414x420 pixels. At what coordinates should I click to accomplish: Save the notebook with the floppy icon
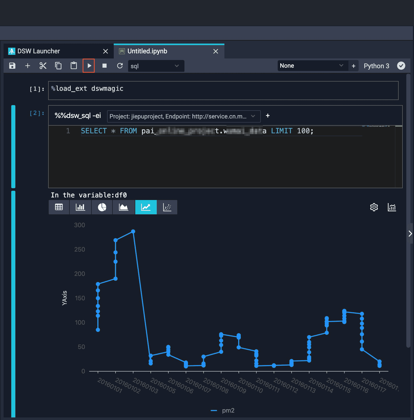pyautogui.click(x=12, y=66)
